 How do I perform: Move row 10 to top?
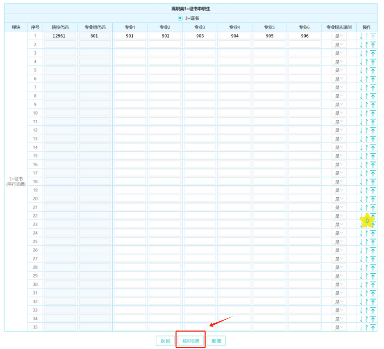pyautogui.click(x=373, y=113)
